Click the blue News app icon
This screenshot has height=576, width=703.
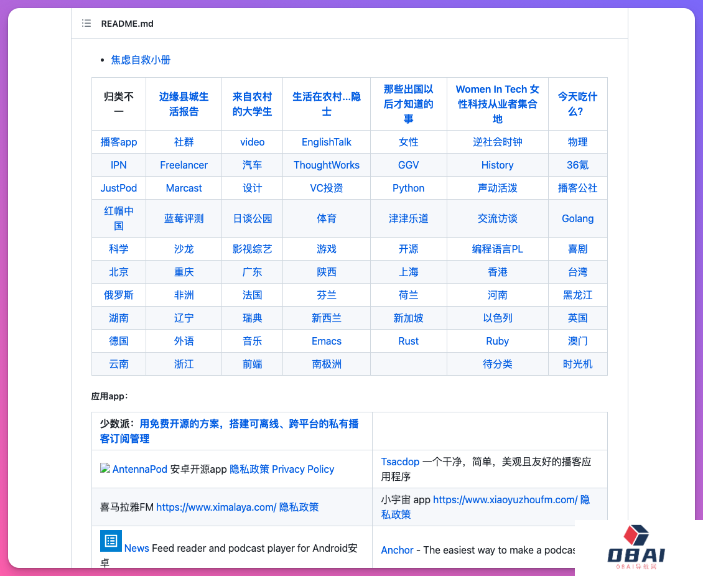(x=111, y=541)
